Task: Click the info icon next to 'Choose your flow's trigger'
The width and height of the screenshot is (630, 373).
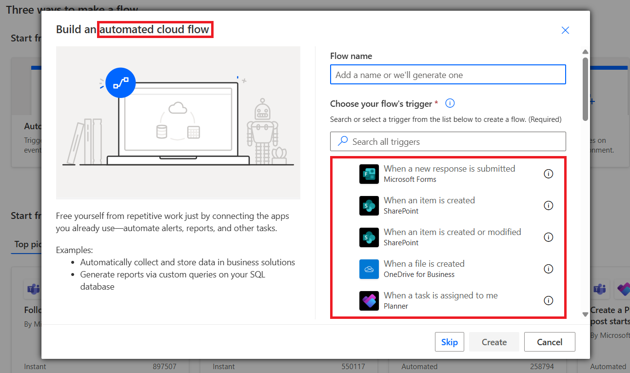Action: pyautogui.click(x=450, y=103)
